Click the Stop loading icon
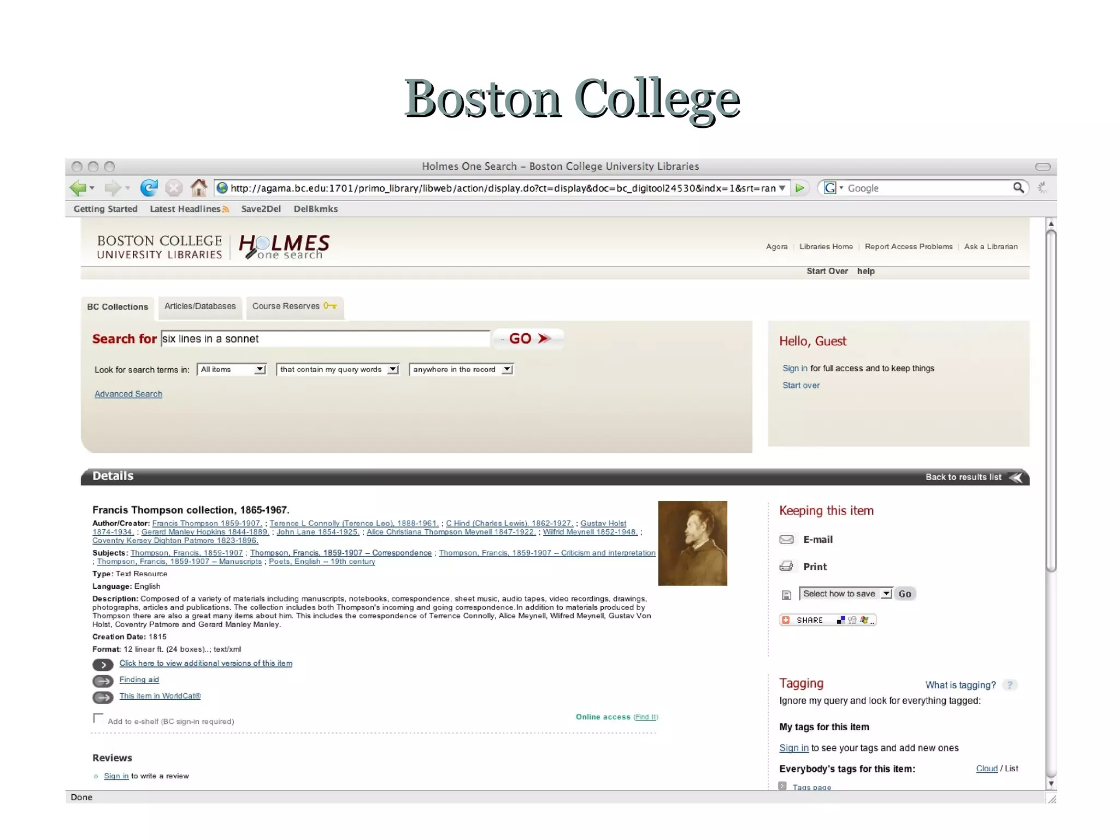This screenshot has height=839, width=1119. tap(174, 188)
